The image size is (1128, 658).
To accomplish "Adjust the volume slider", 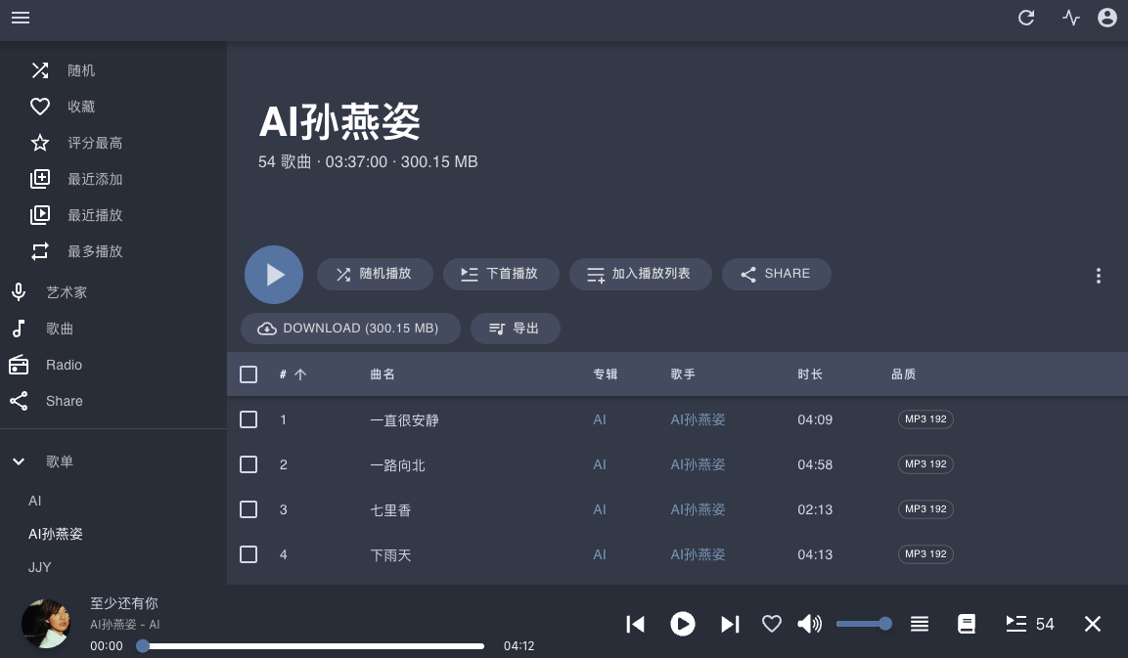I will (x=863, y=624).
